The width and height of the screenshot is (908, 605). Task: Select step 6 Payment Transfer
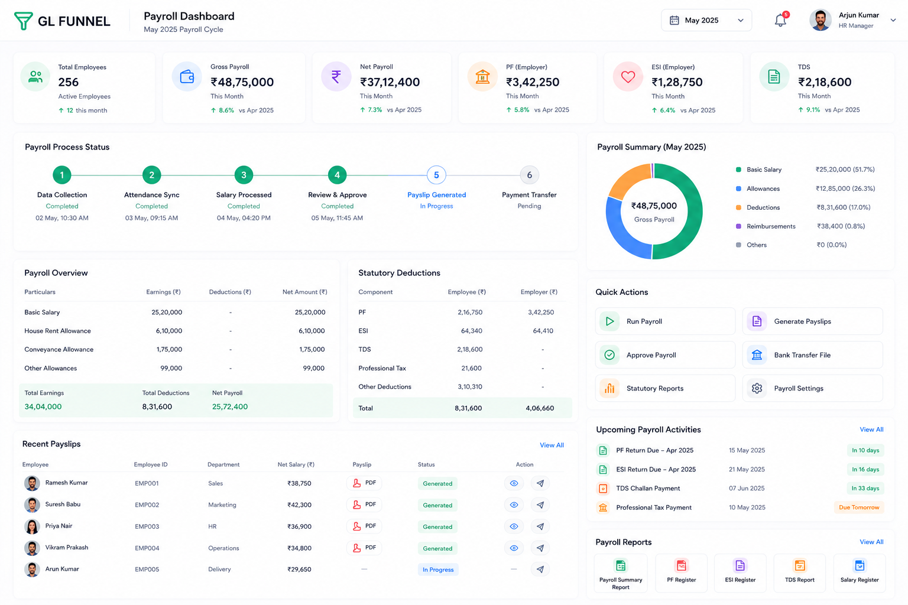[x=529, y=175]
